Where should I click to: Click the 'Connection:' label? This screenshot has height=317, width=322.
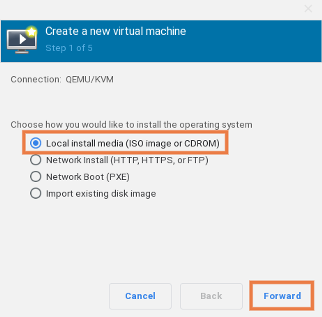click(36, 79)
